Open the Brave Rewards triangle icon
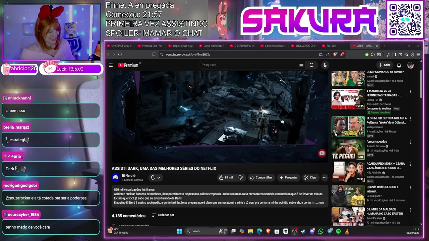Viewport: 429px width, 241px height. pyautogui.click(x=342, y=54)
